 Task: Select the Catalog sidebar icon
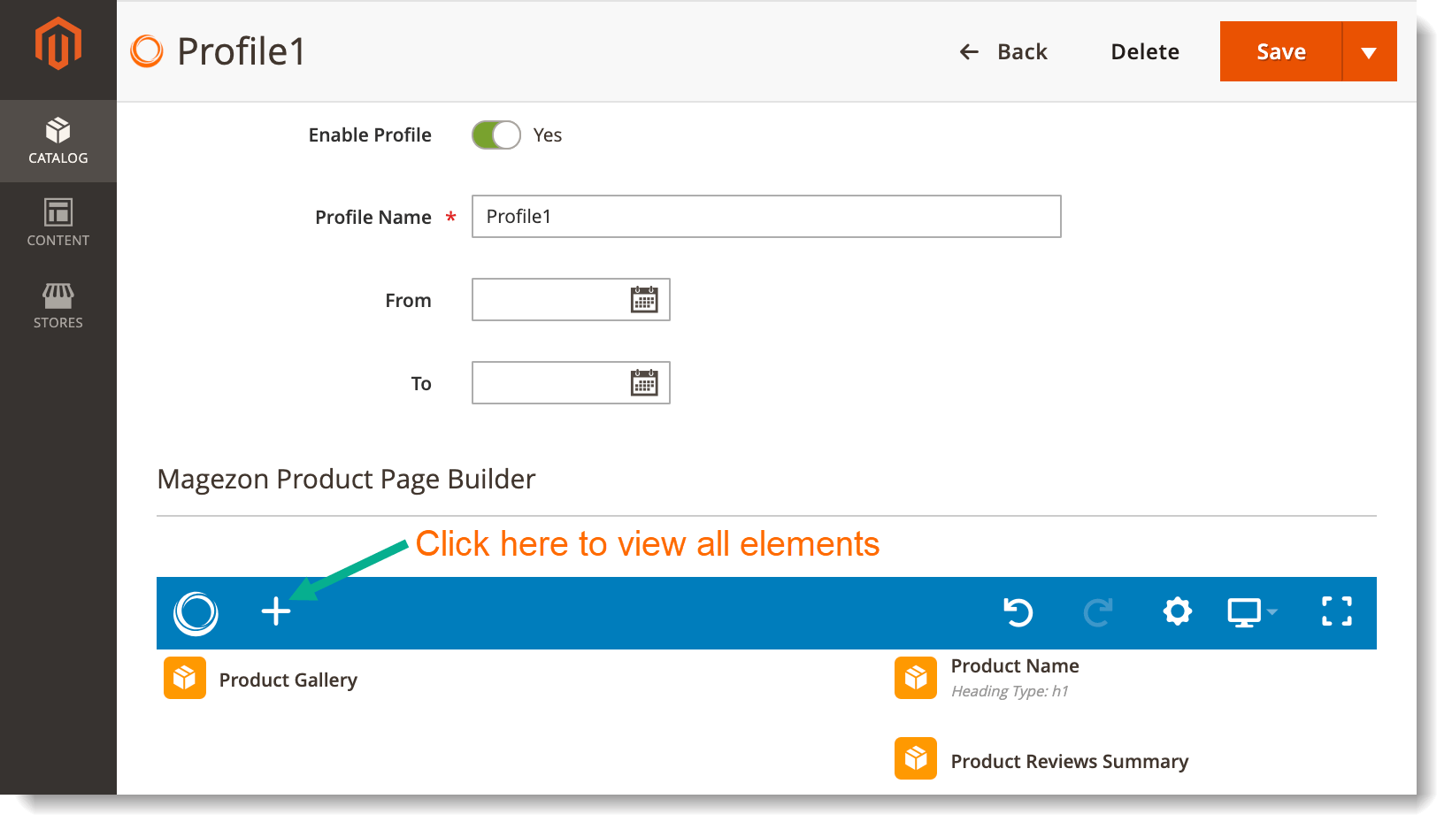pyautogui.click(x=58, y=140)
